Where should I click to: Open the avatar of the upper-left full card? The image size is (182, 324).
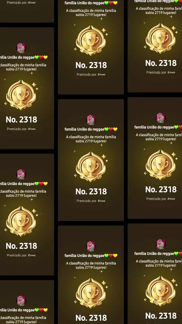(21, 48)
